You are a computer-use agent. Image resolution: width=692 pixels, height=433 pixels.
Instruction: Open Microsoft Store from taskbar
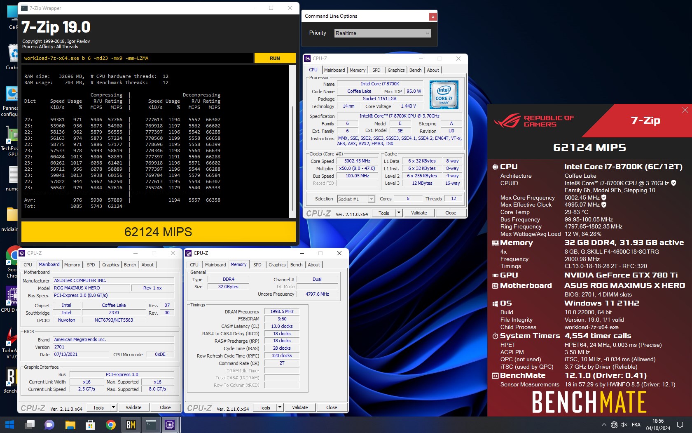pyautogui.click(x=90, y=425)
